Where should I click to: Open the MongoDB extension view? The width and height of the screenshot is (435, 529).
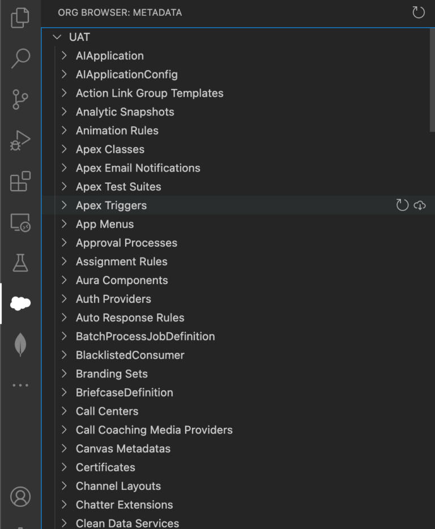(20, 344)
